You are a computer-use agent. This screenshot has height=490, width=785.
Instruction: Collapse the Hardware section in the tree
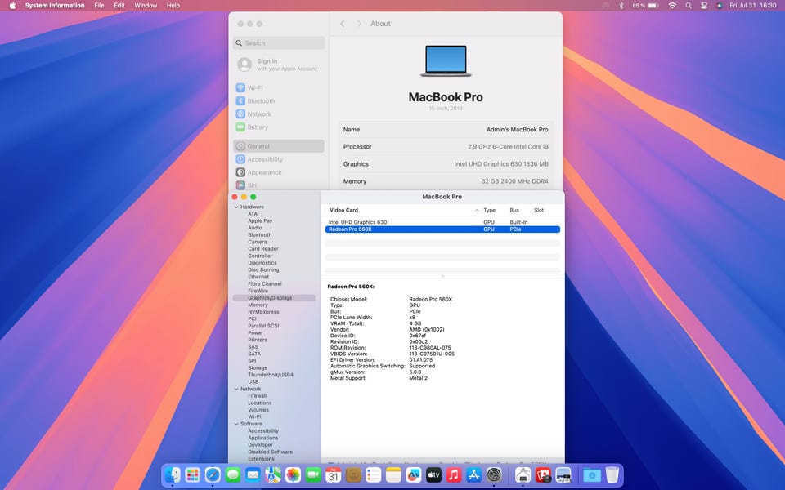click(236, 207)
